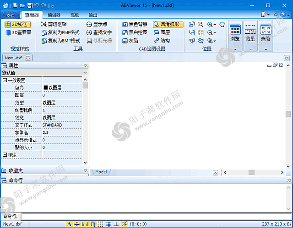Viewport: 293px width, 228px height.
Task: Click the fit to window icon
Action: pyautogui.click(x=201, y=32)
